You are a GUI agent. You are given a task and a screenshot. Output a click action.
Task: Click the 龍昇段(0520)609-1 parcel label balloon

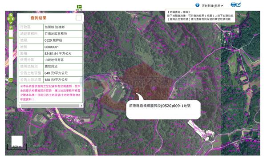pos(163,110)
